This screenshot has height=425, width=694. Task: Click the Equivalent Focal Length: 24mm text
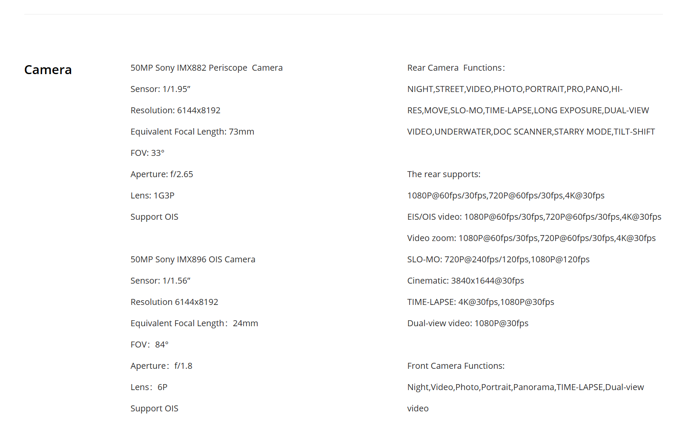click(194, 323)
